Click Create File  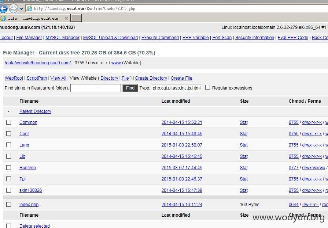[x=181, y=78]
